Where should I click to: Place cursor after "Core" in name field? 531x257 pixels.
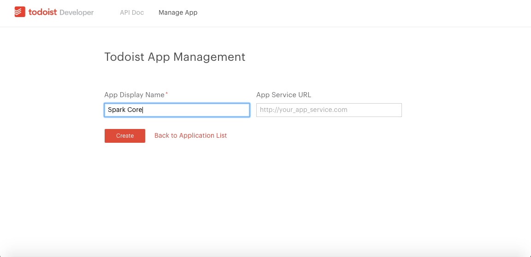143,110
